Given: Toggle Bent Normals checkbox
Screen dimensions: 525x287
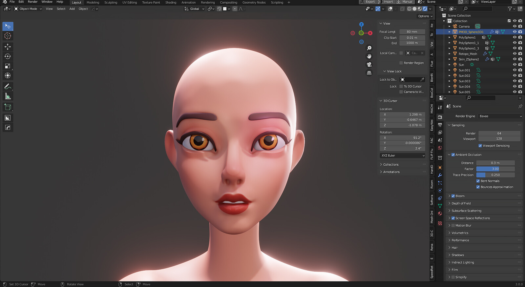Looking at the screenshot, I should click(x=478, y=181).
